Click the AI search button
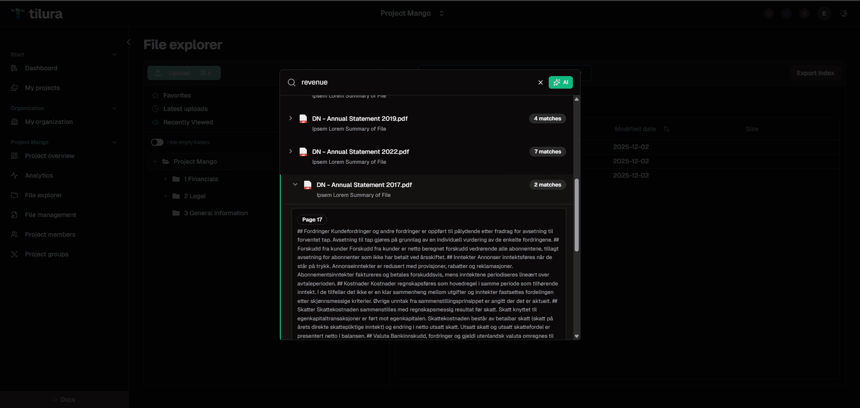The image size is (860, 408). [x=560, y=82]
